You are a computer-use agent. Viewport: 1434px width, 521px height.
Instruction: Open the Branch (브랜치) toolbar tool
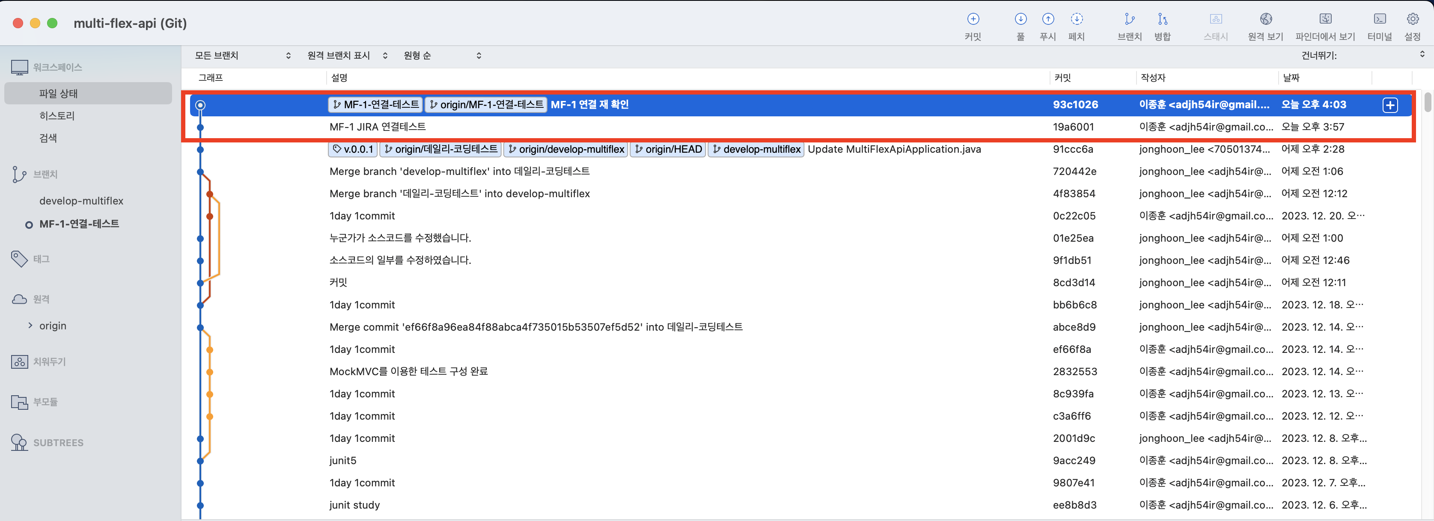pos(1129,19)
